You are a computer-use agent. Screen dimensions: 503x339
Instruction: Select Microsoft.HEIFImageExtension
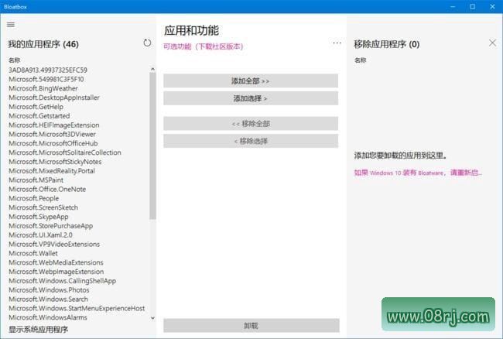point(54,125)
